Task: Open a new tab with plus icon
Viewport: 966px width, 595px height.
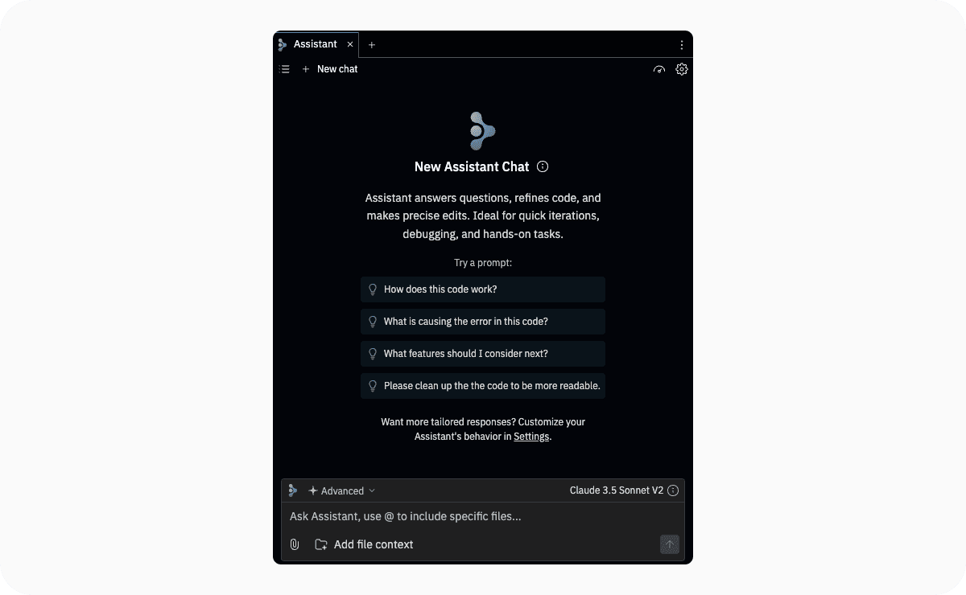Action: (x=372, y=45)
